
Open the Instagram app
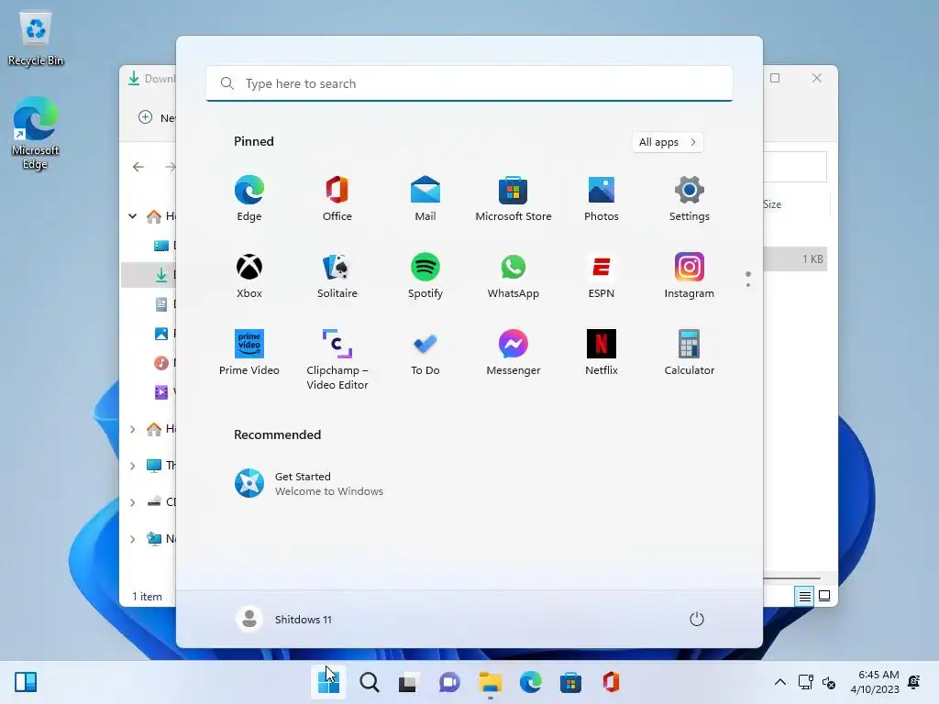pos(690,276)
